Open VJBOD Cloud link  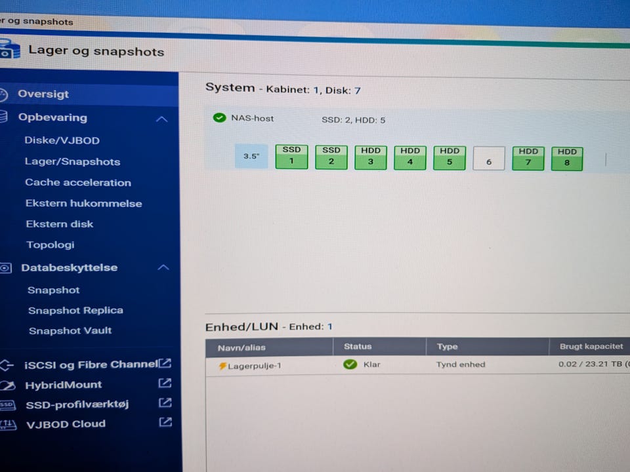(66, 424)
